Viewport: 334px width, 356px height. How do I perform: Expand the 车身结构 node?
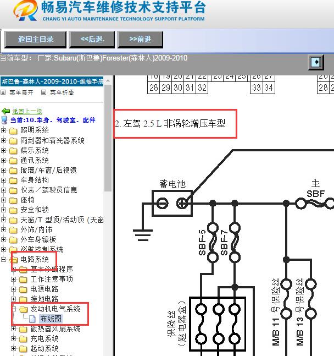click(x=3, y=180)
